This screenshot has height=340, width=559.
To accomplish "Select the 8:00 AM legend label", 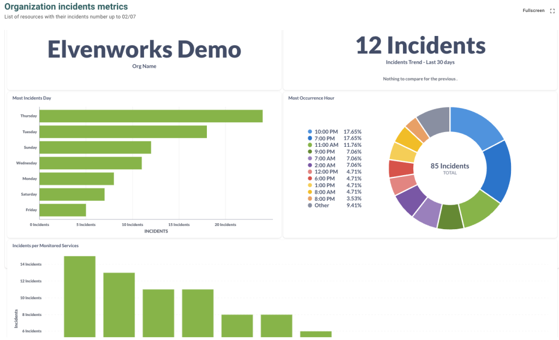I will pos(325,192).
